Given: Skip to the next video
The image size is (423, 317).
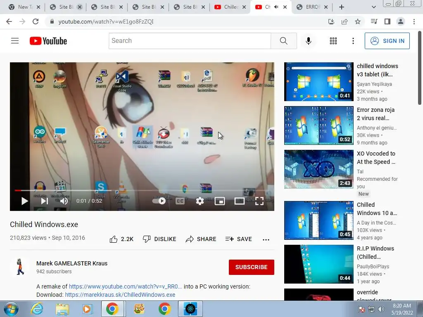Looking at the screenshot, I should (45, 201).
